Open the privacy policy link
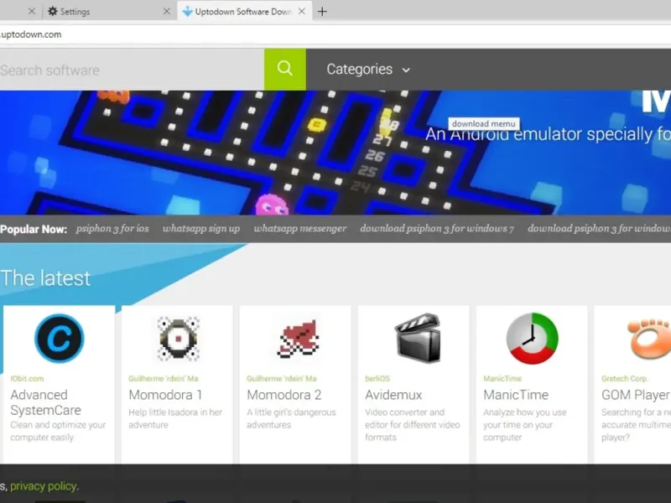 [x=44, y=486]
